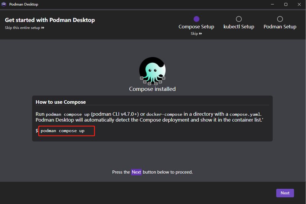Select the kubectl Setup step circle
The width and height of the screenshot is (306, 204).
click(x=239, y=19)
